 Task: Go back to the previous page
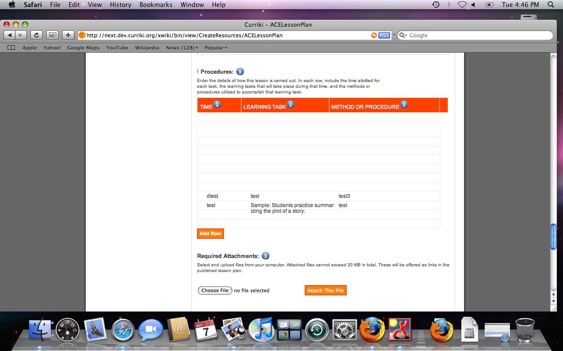10,35
